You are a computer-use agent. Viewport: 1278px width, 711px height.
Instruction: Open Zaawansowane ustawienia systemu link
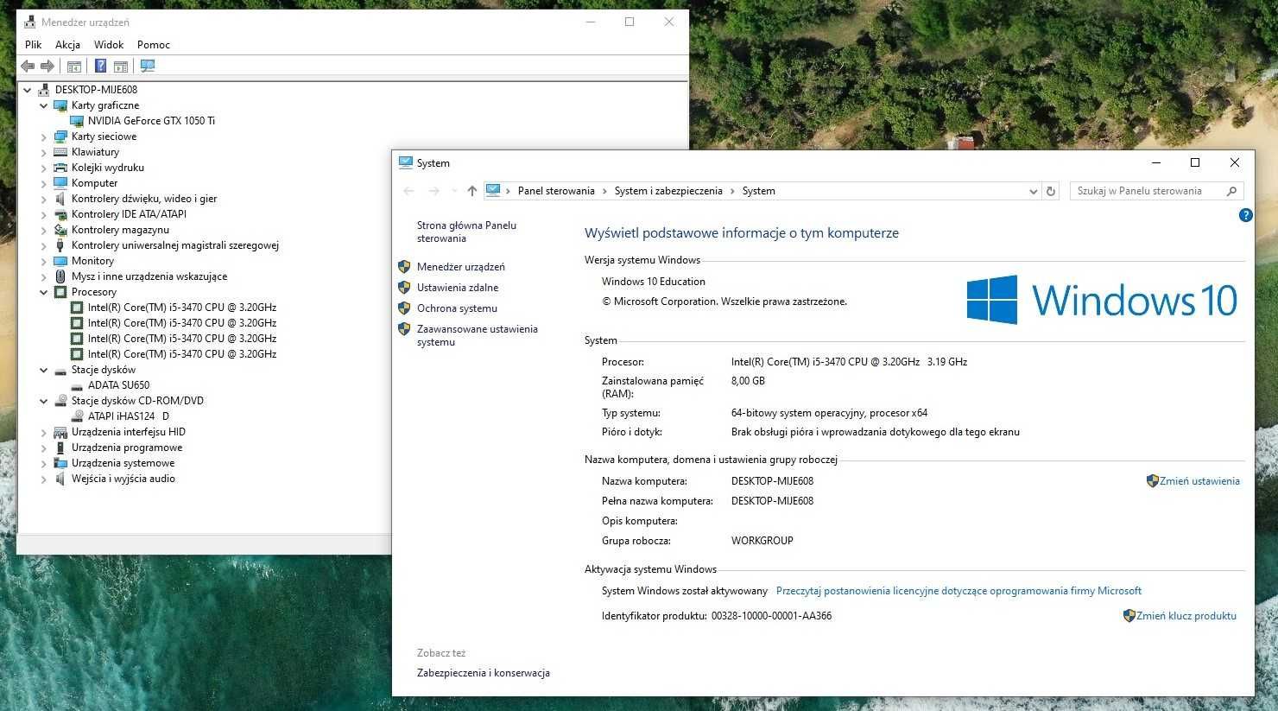[x=478, y=335]
